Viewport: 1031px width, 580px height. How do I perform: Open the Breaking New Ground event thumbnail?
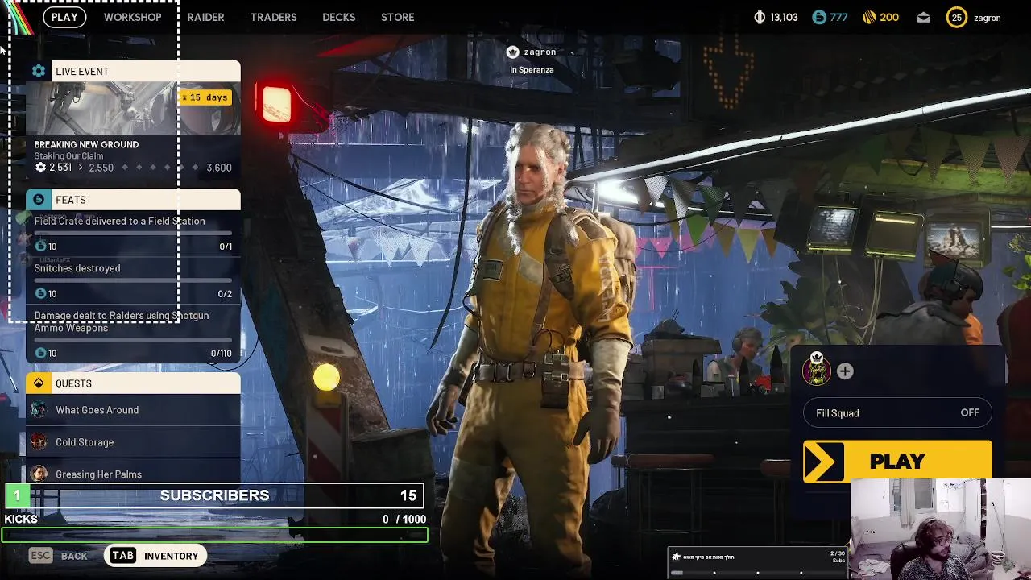tap(133, 108)
